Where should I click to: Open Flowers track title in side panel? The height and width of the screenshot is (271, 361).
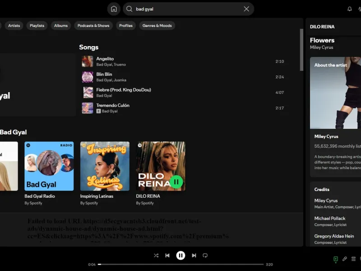322,40
